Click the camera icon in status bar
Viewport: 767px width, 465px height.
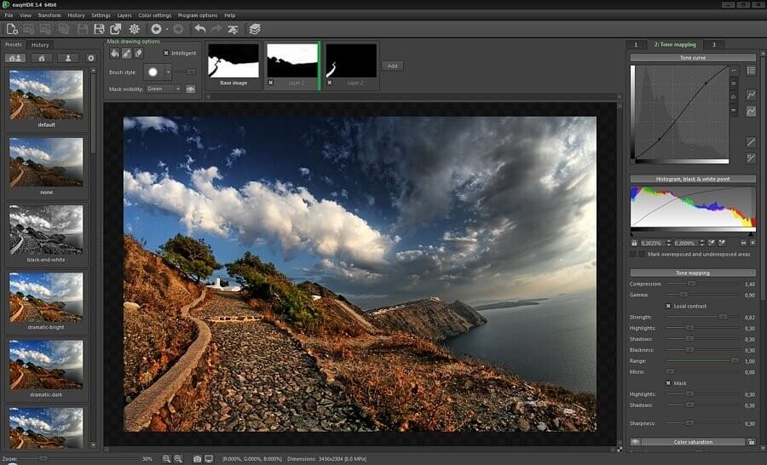197,459
